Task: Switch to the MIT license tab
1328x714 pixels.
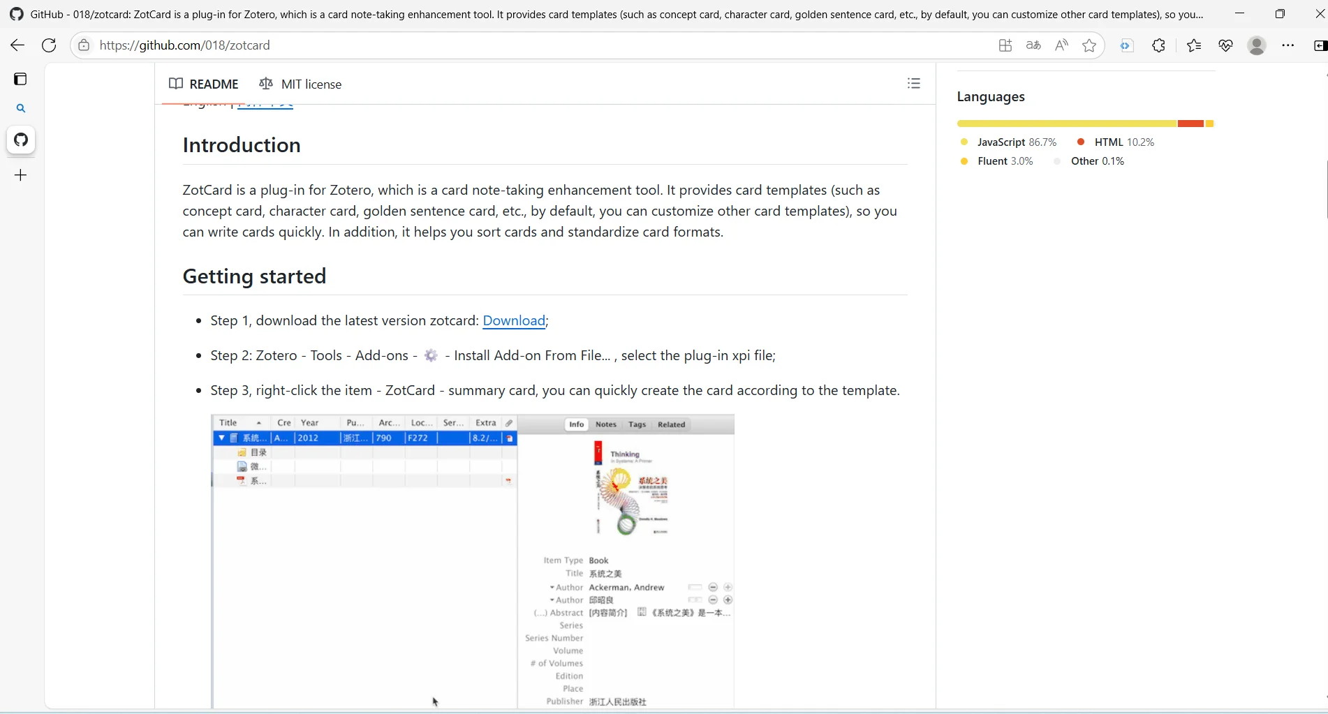Action: (x=300, y=84)
